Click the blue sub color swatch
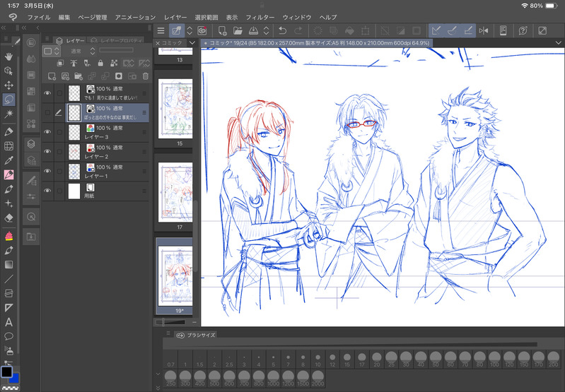This screenshot has height=392, width=565. 14,379
